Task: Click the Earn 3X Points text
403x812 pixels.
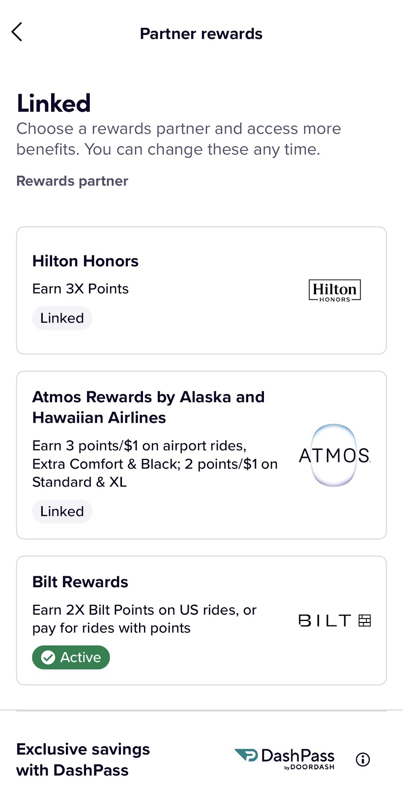Action: [81, 289]
